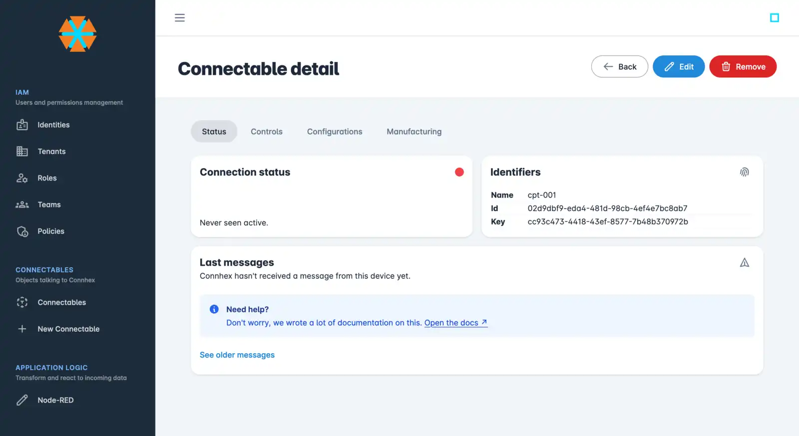Viewport: 799px width, 436px height.
Task: Click the Roles user-gear icon
Action: [x=22, y=178]
